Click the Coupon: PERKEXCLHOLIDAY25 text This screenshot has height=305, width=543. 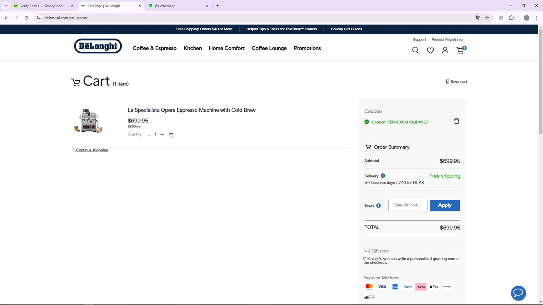tap(400, 122)
